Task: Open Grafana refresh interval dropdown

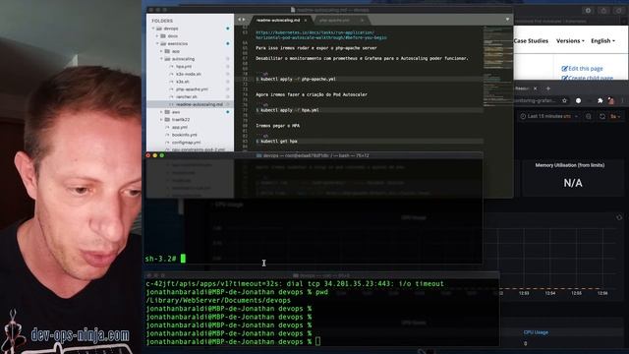Action: point(616,116)
